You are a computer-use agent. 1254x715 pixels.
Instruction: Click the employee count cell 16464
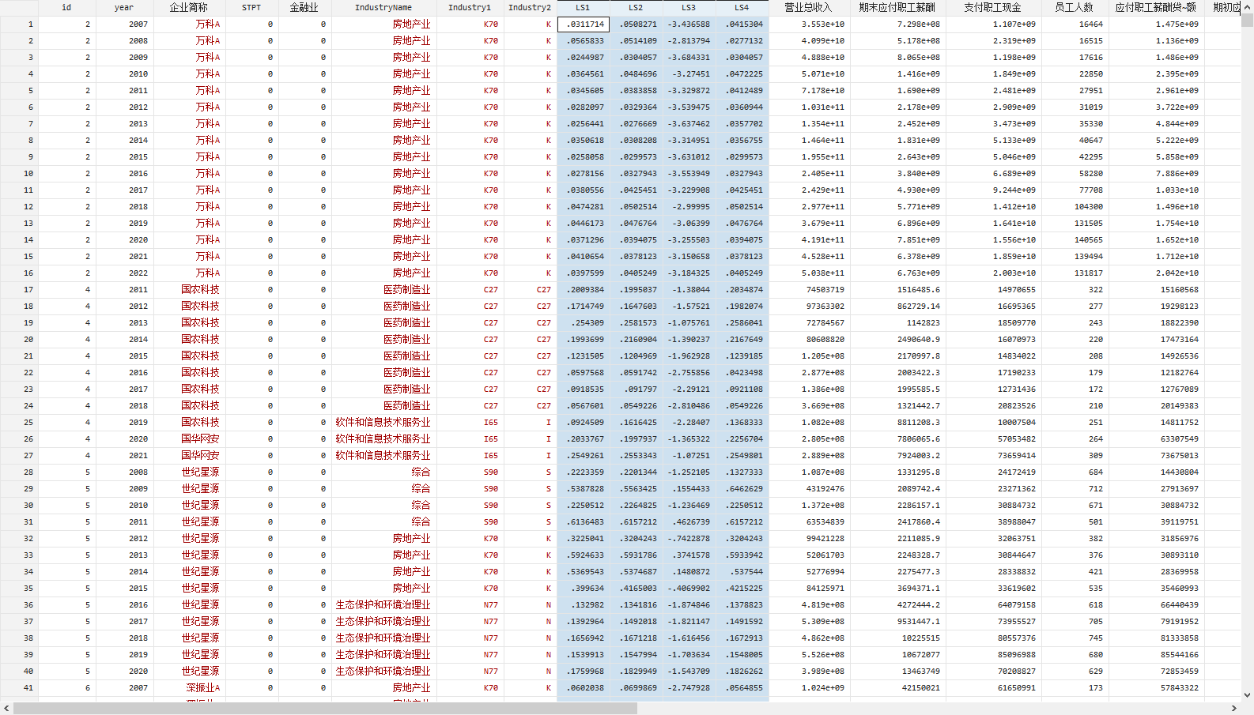coord(1075,24)
